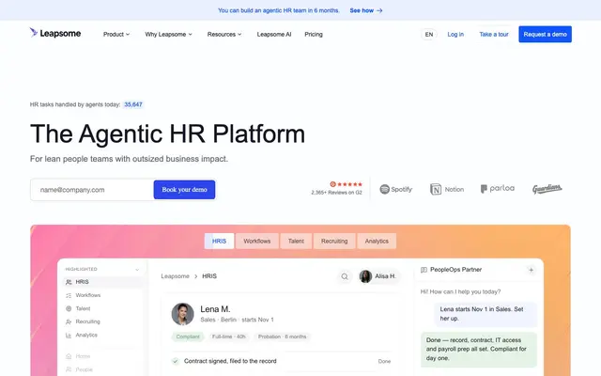The width and height of the screenshot is (601, 376).
Task: Click the Compliant status badge
Action: click(x=188, y=337)
